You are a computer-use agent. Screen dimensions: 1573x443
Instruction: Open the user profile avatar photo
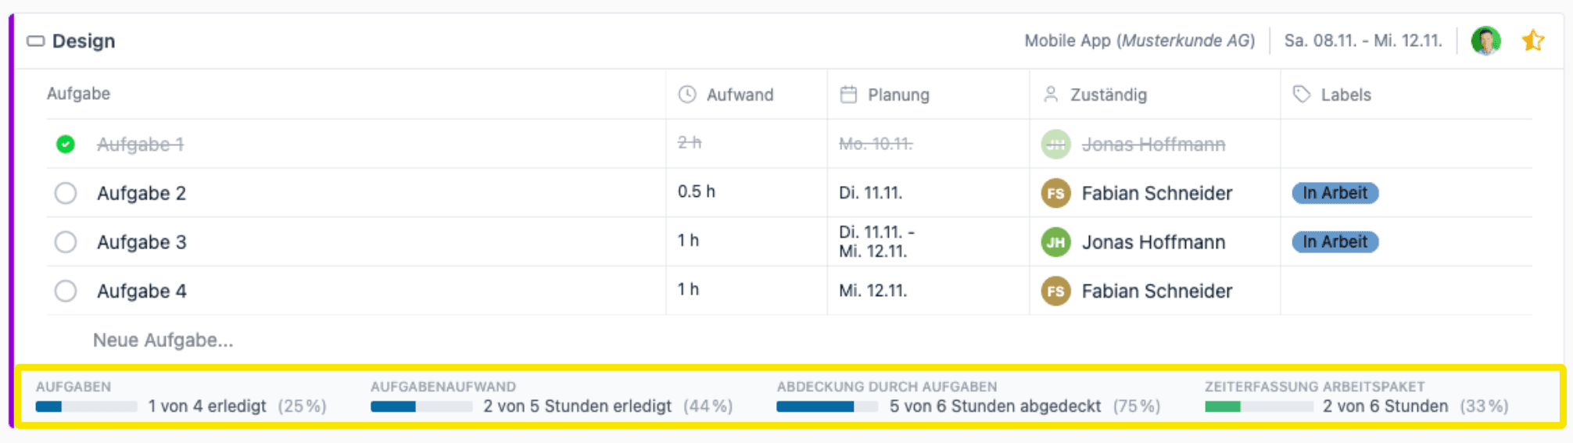coord(1485,41)
